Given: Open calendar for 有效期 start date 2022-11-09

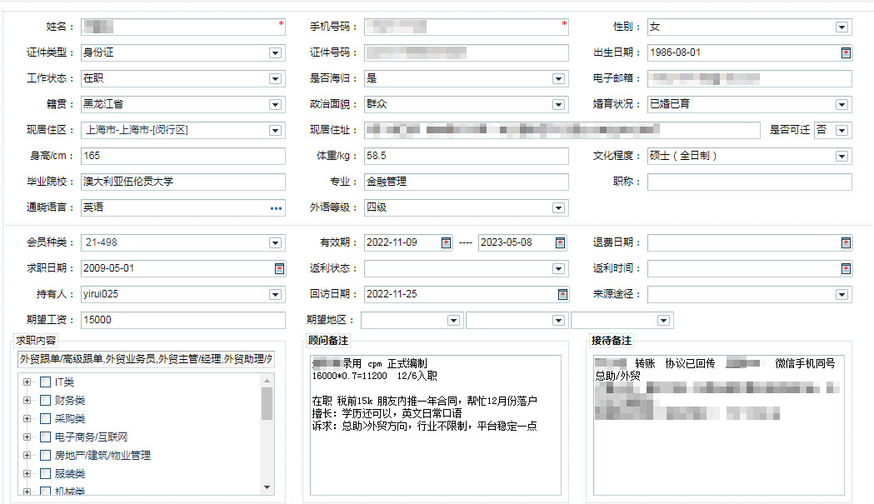Looking at the screenshot, I should 446,242.
